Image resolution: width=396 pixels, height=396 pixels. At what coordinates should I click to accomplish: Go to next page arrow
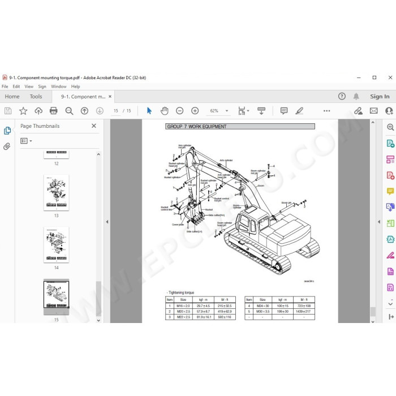click(100, 111)
